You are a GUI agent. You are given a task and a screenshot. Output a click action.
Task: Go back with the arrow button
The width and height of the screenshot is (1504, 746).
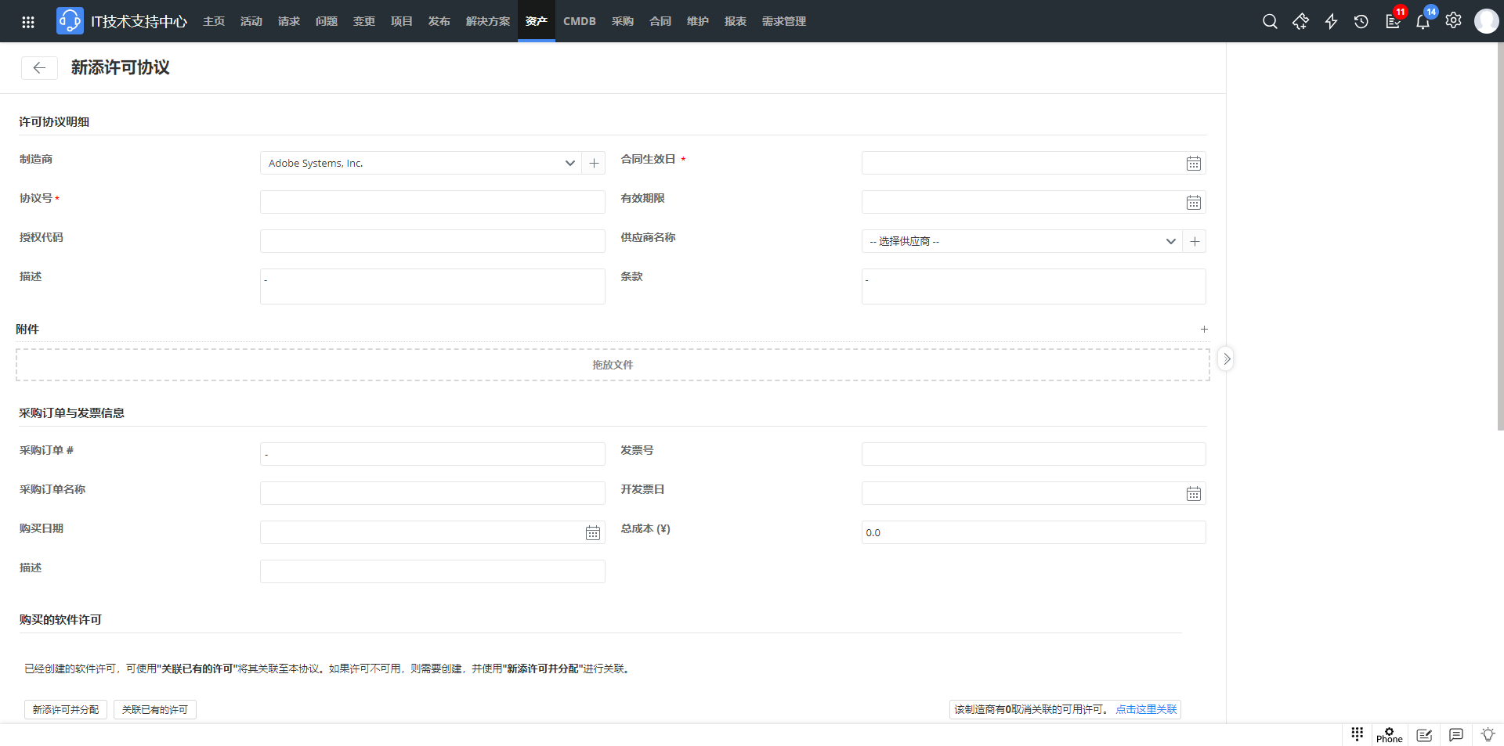[x=39, y=68]
